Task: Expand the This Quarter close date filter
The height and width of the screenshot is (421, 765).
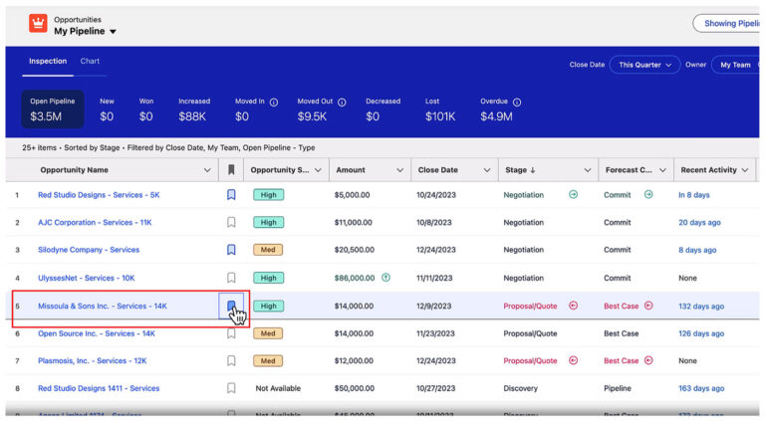Action: point(644,65)
